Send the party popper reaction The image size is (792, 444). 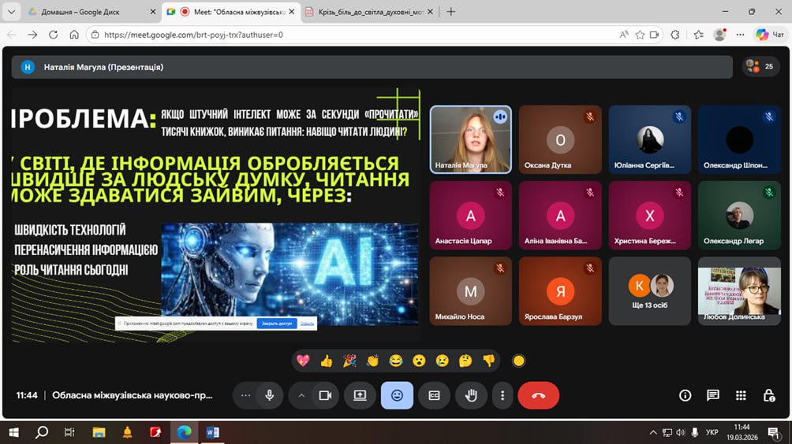click(349, 361)
